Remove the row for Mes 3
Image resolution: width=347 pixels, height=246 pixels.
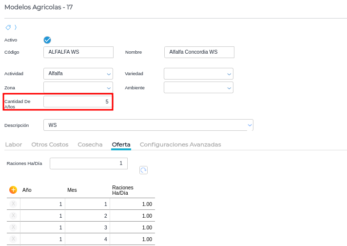point(13,227)
